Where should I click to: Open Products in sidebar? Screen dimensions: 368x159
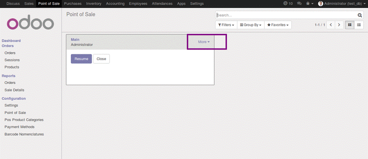click(x=12, y=67)
